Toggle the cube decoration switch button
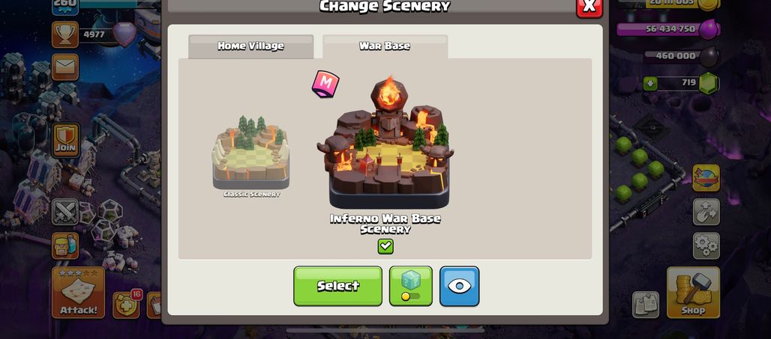Screen dimensions: 771x339 pos(411,286)
